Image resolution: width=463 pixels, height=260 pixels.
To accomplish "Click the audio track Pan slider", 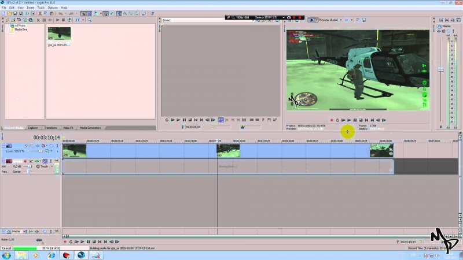I will click(x=28, y=171).
